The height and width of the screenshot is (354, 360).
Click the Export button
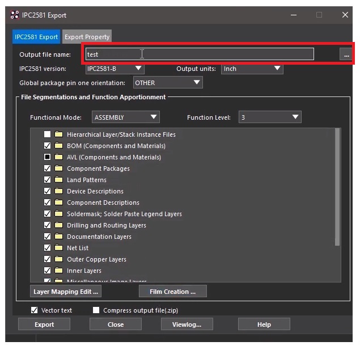coord(44,324)
